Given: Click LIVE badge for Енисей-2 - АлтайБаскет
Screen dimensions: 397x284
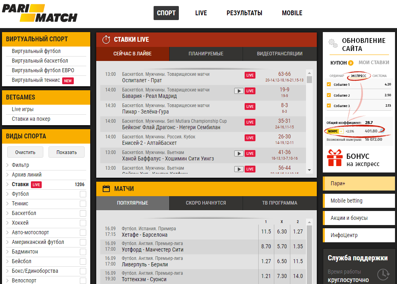Looking at the screenshot, I should click(250, 138).
